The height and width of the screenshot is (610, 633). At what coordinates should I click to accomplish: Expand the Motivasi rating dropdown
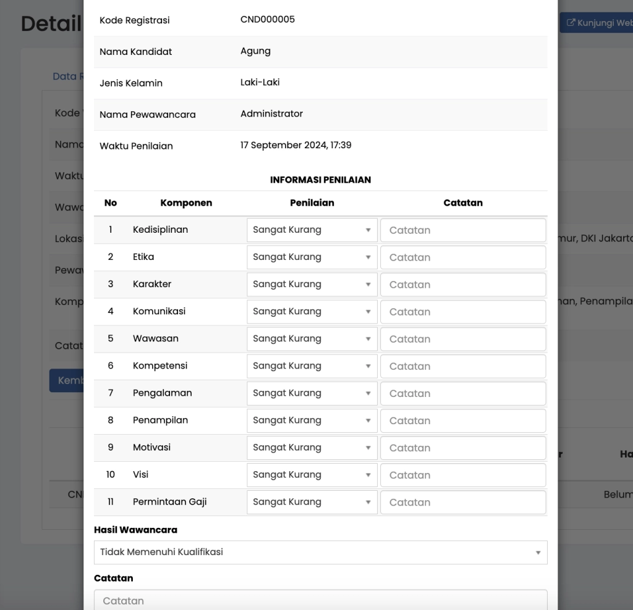point(312,447)
